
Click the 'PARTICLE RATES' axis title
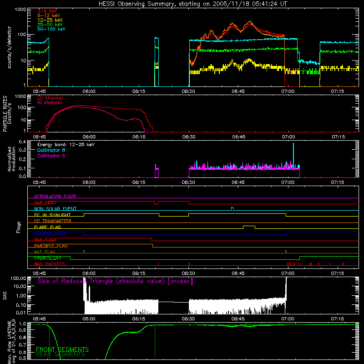(5, 113)
